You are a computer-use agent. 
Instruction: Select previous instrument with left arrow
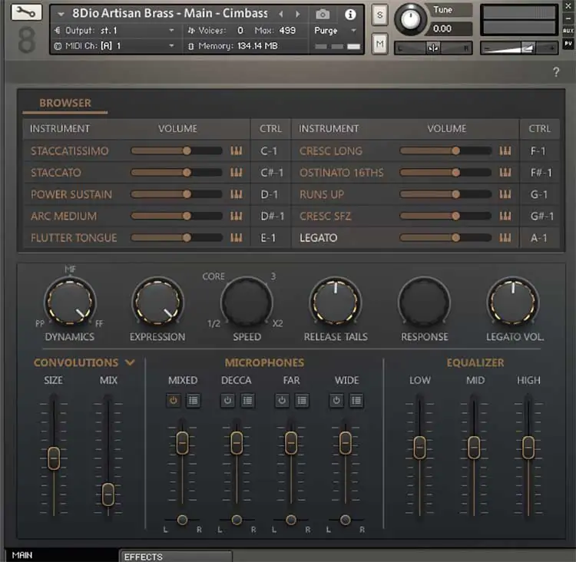pos(281,15)
